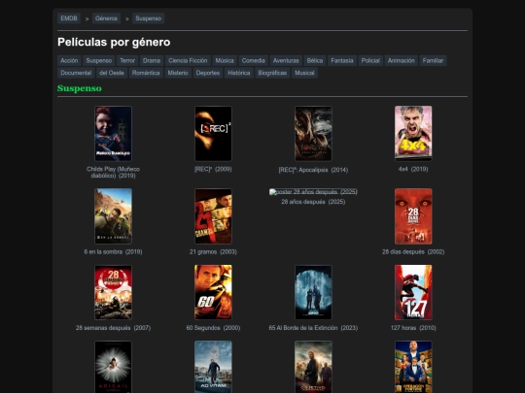The image size is (525, 393).
Task: Open the 28 semanas después poster
Action: coord(113,292)
